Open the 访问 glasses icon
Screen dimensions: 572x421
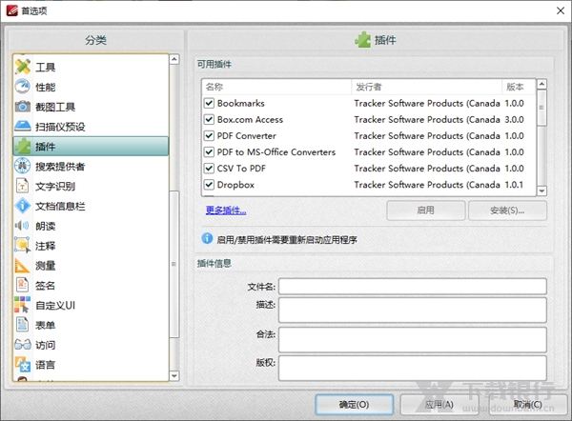click(23, 344)
